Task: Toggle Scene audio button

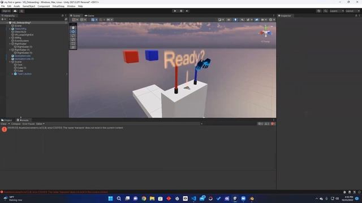Action: pyautogui.click(x=242, y=20)
